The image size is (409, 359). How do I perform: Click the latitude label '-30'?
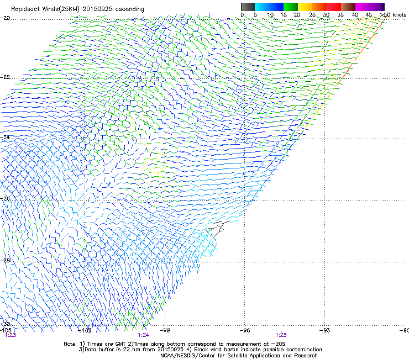click(5, 324)
